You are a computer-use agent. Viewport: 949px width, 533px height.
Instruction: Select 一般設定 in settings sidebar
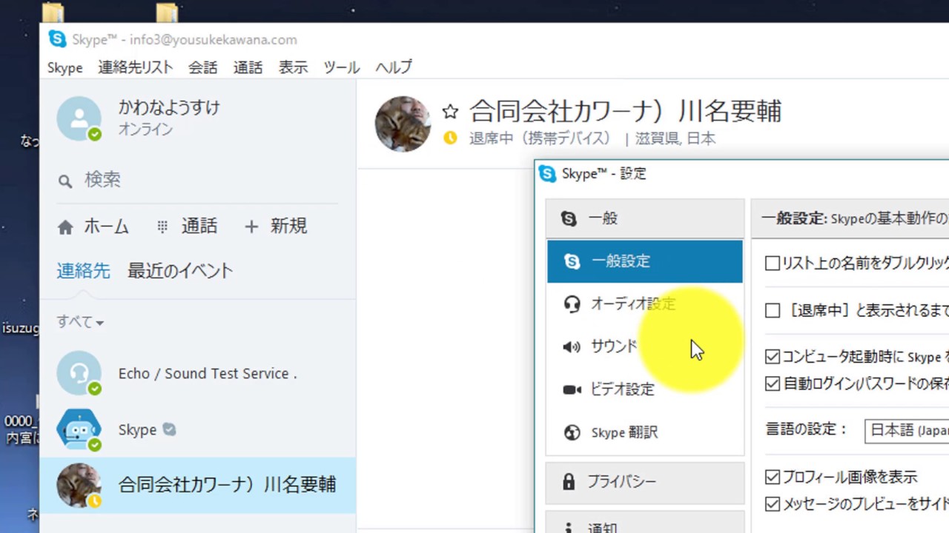(645, 261)
